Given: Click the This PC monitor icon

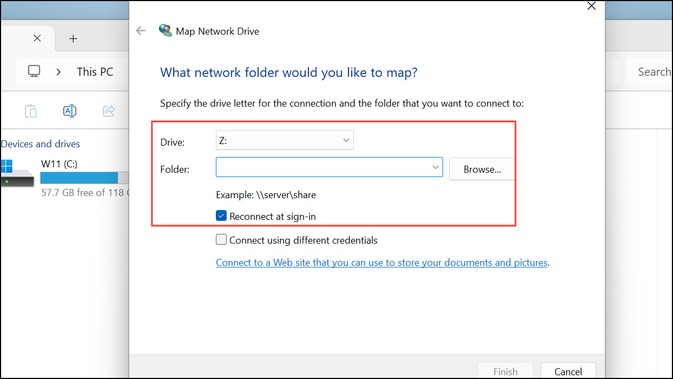Looking at the screenshot, I should pyautogui.click(x=35, y=71).
